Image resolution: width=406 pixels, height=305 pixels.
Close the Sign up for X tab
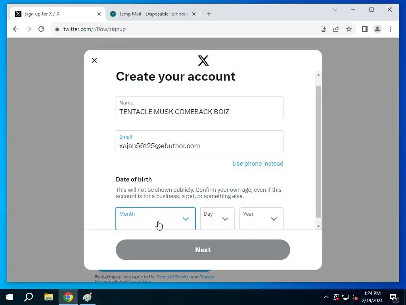tap(99, 14)
